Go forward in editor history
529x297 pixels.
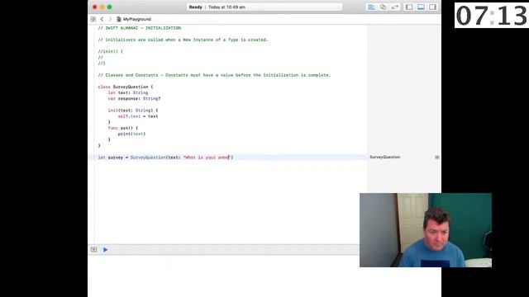(x=110, y=19)
